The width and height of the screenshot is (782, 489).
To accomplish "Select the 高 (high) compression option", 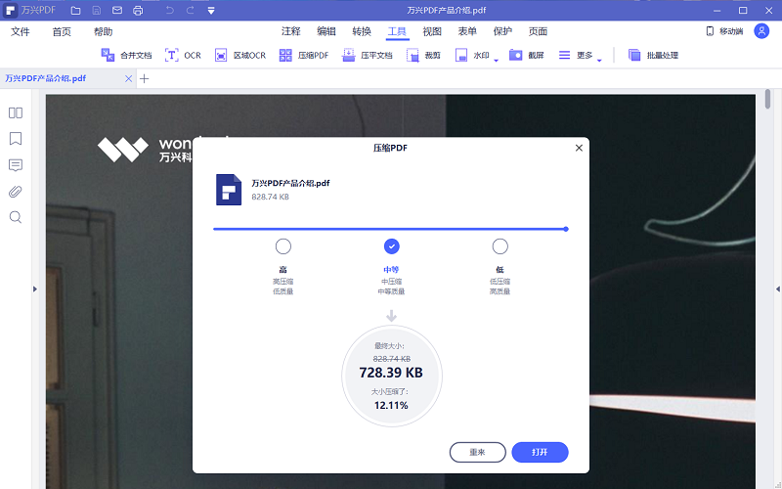I will (x=283, y=246).
